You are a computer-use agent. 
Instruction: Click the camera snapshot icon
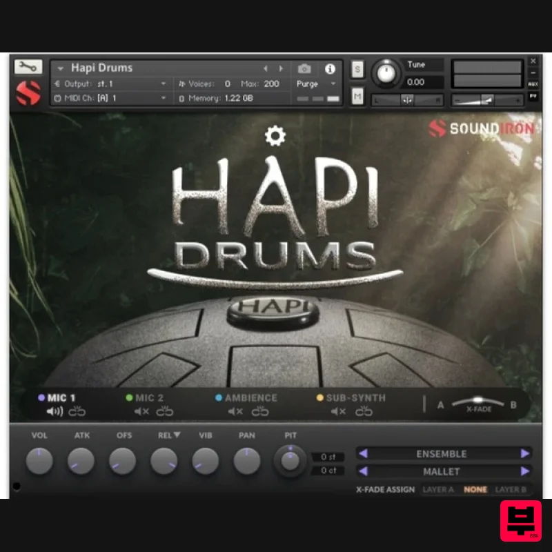(x=304, y=68)
